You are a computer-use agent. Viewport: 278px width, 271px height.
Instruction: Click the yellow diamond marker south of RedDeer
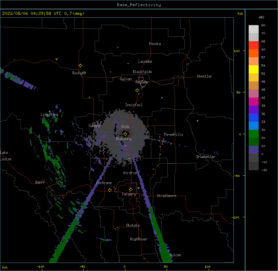(137, 90)
